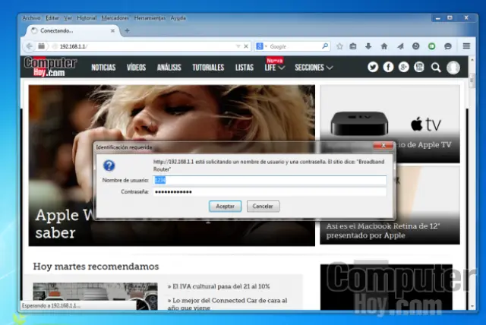
Task: Focus the Nombre de usuario field
Action: (270, 180)
